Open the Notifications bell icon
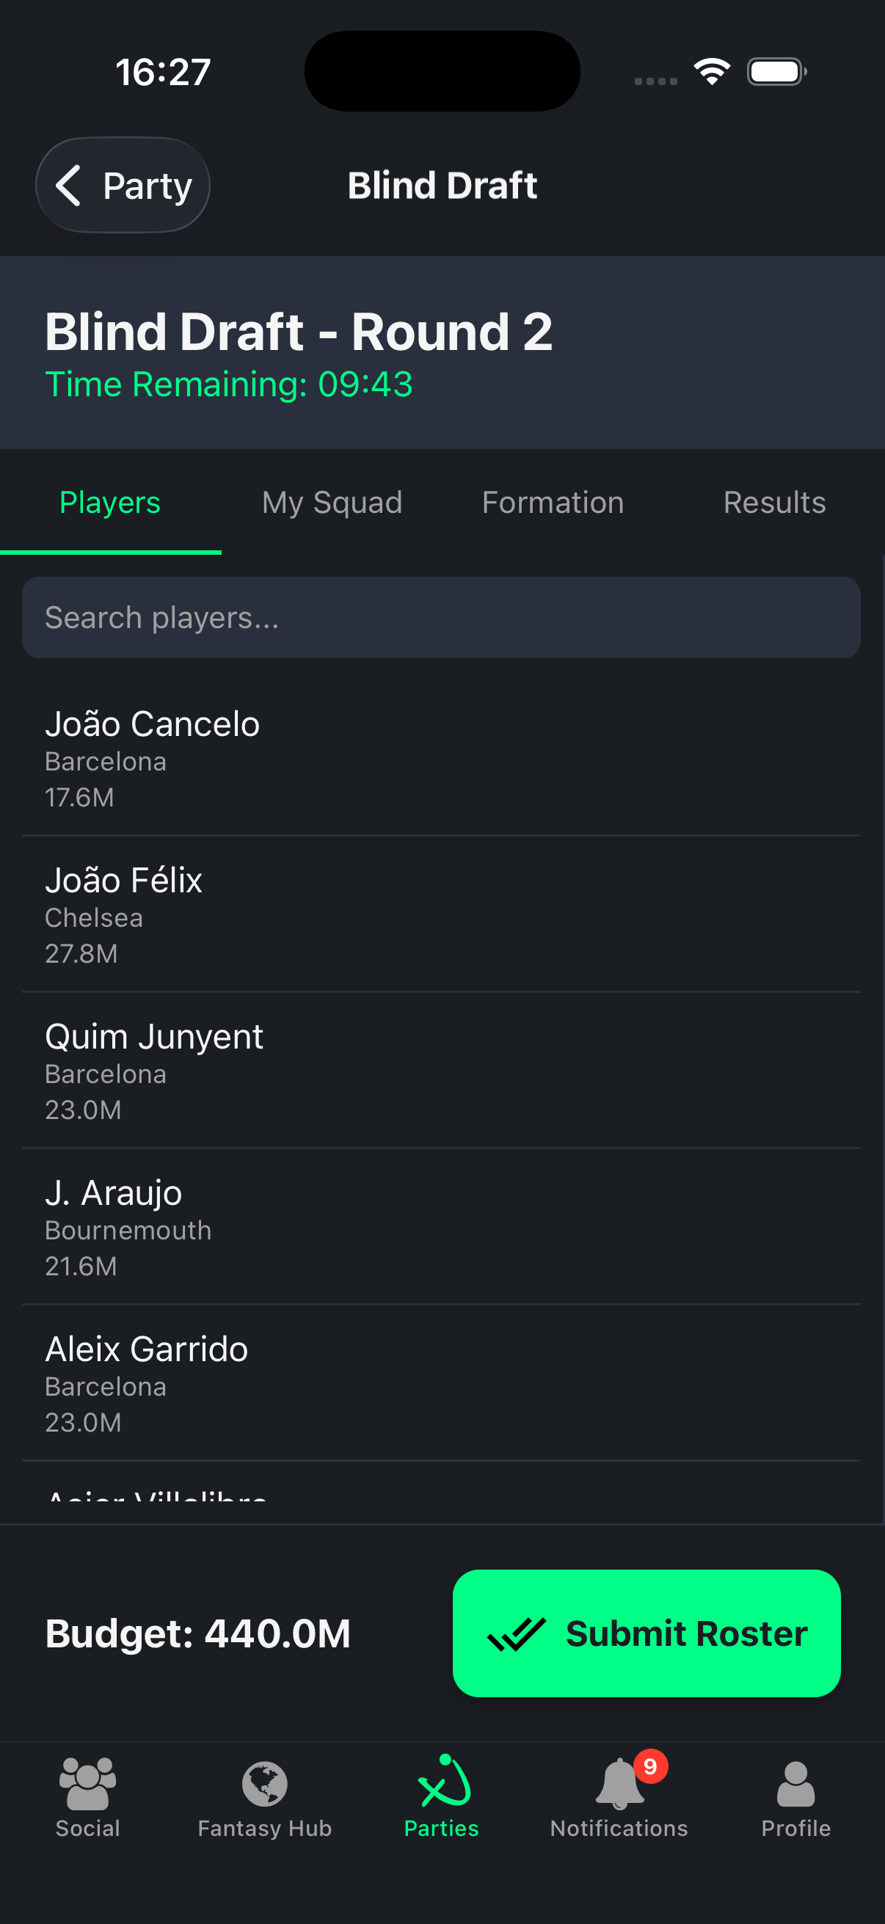The image size is (885, 1924). (619, 1785)
